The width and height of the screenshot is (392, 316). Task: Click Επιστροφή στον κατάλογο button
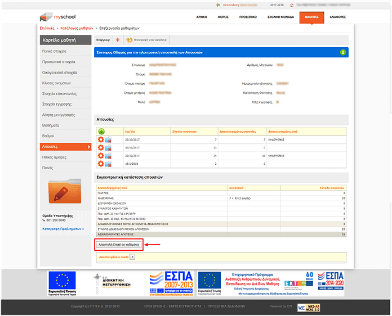click(144, 40)
